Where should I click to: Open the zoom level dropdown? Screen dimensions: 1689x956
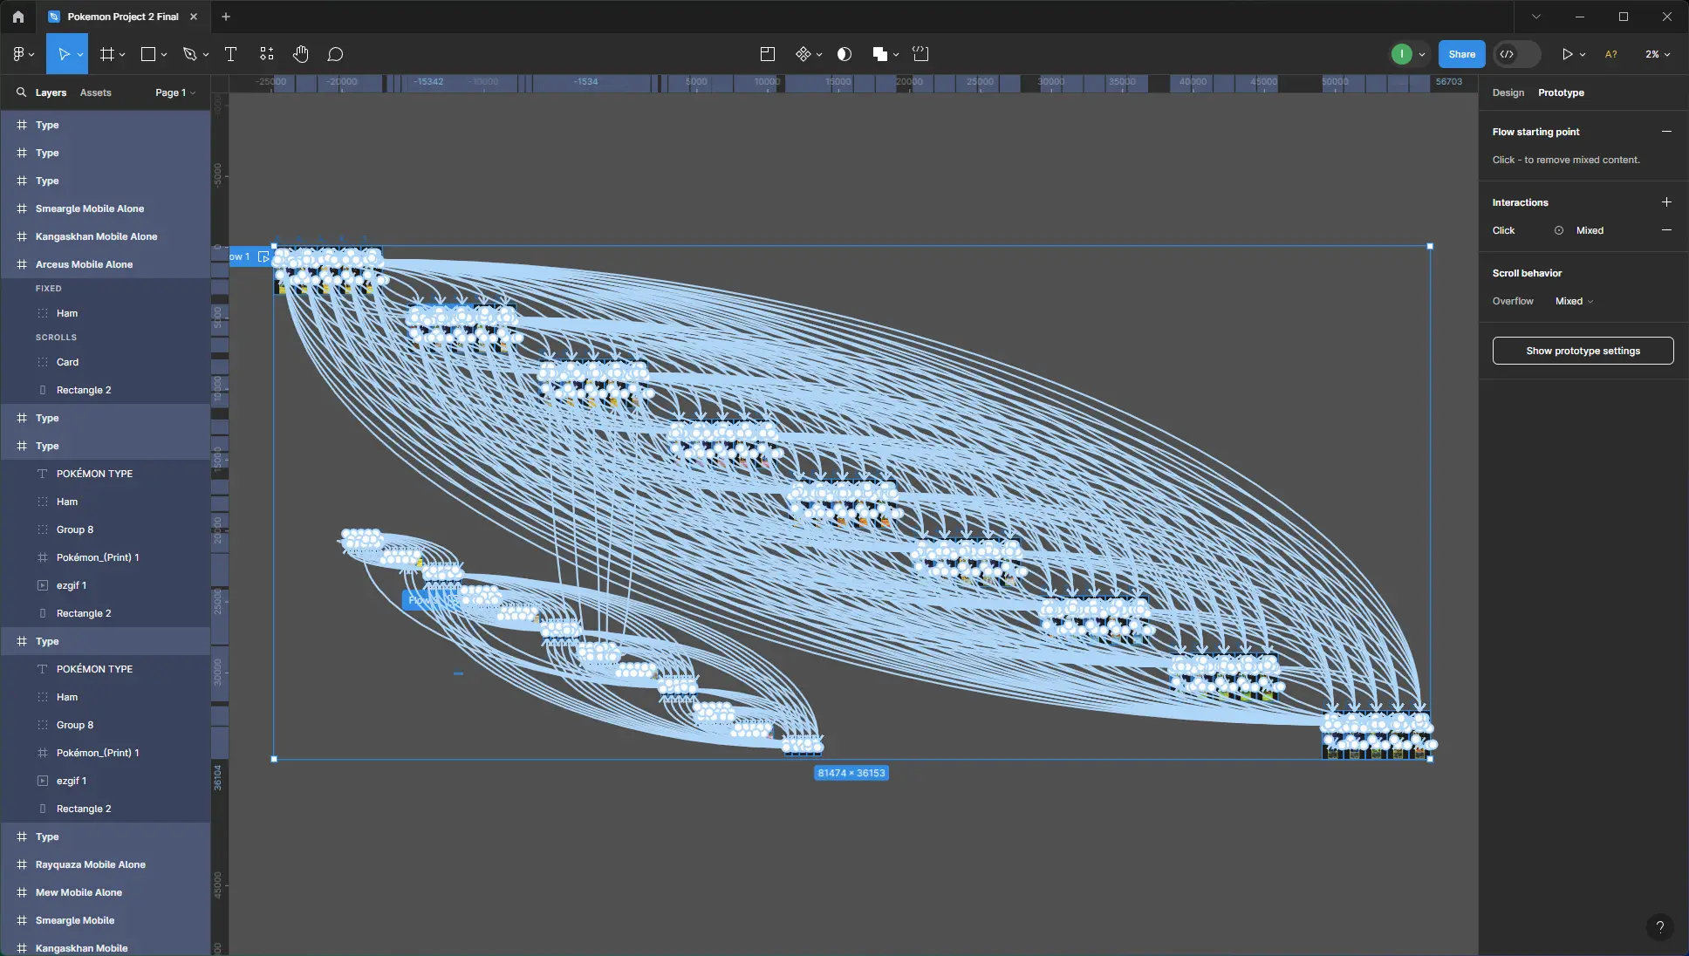pyautogui.click(x=1658, y=54)
